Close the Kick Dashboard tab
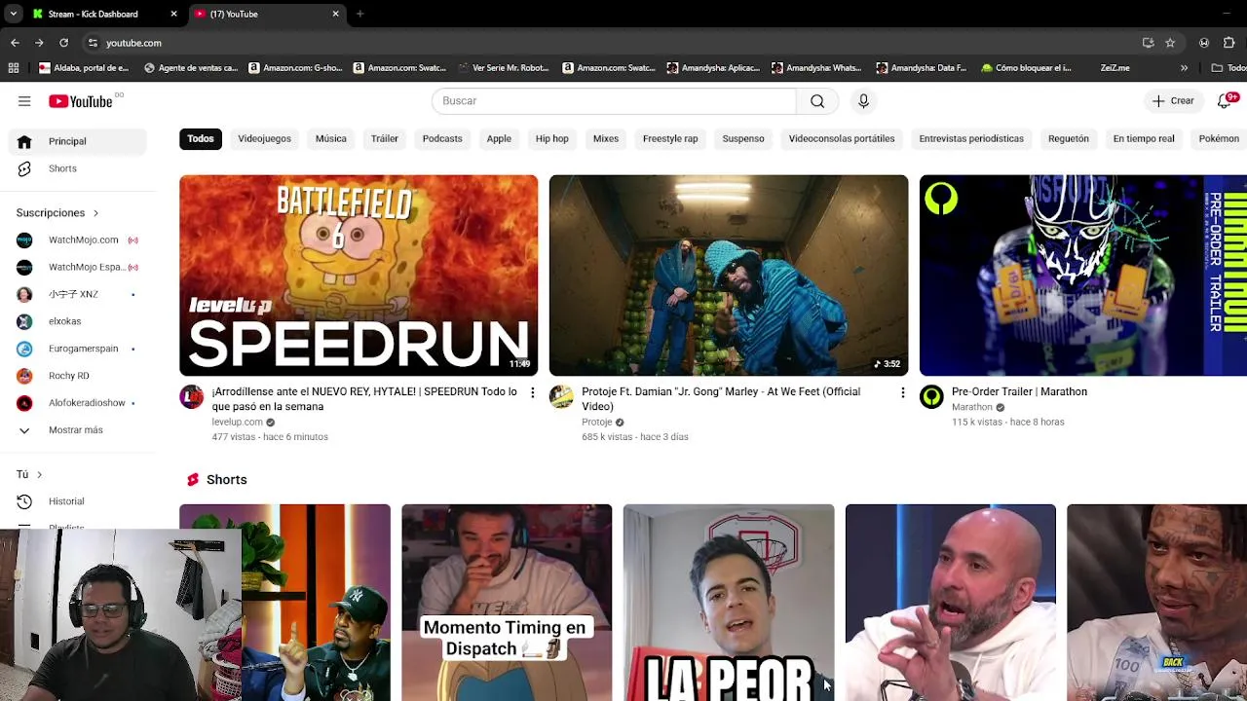This screenshot has height=701, width=1247. [x=173, y=14]
